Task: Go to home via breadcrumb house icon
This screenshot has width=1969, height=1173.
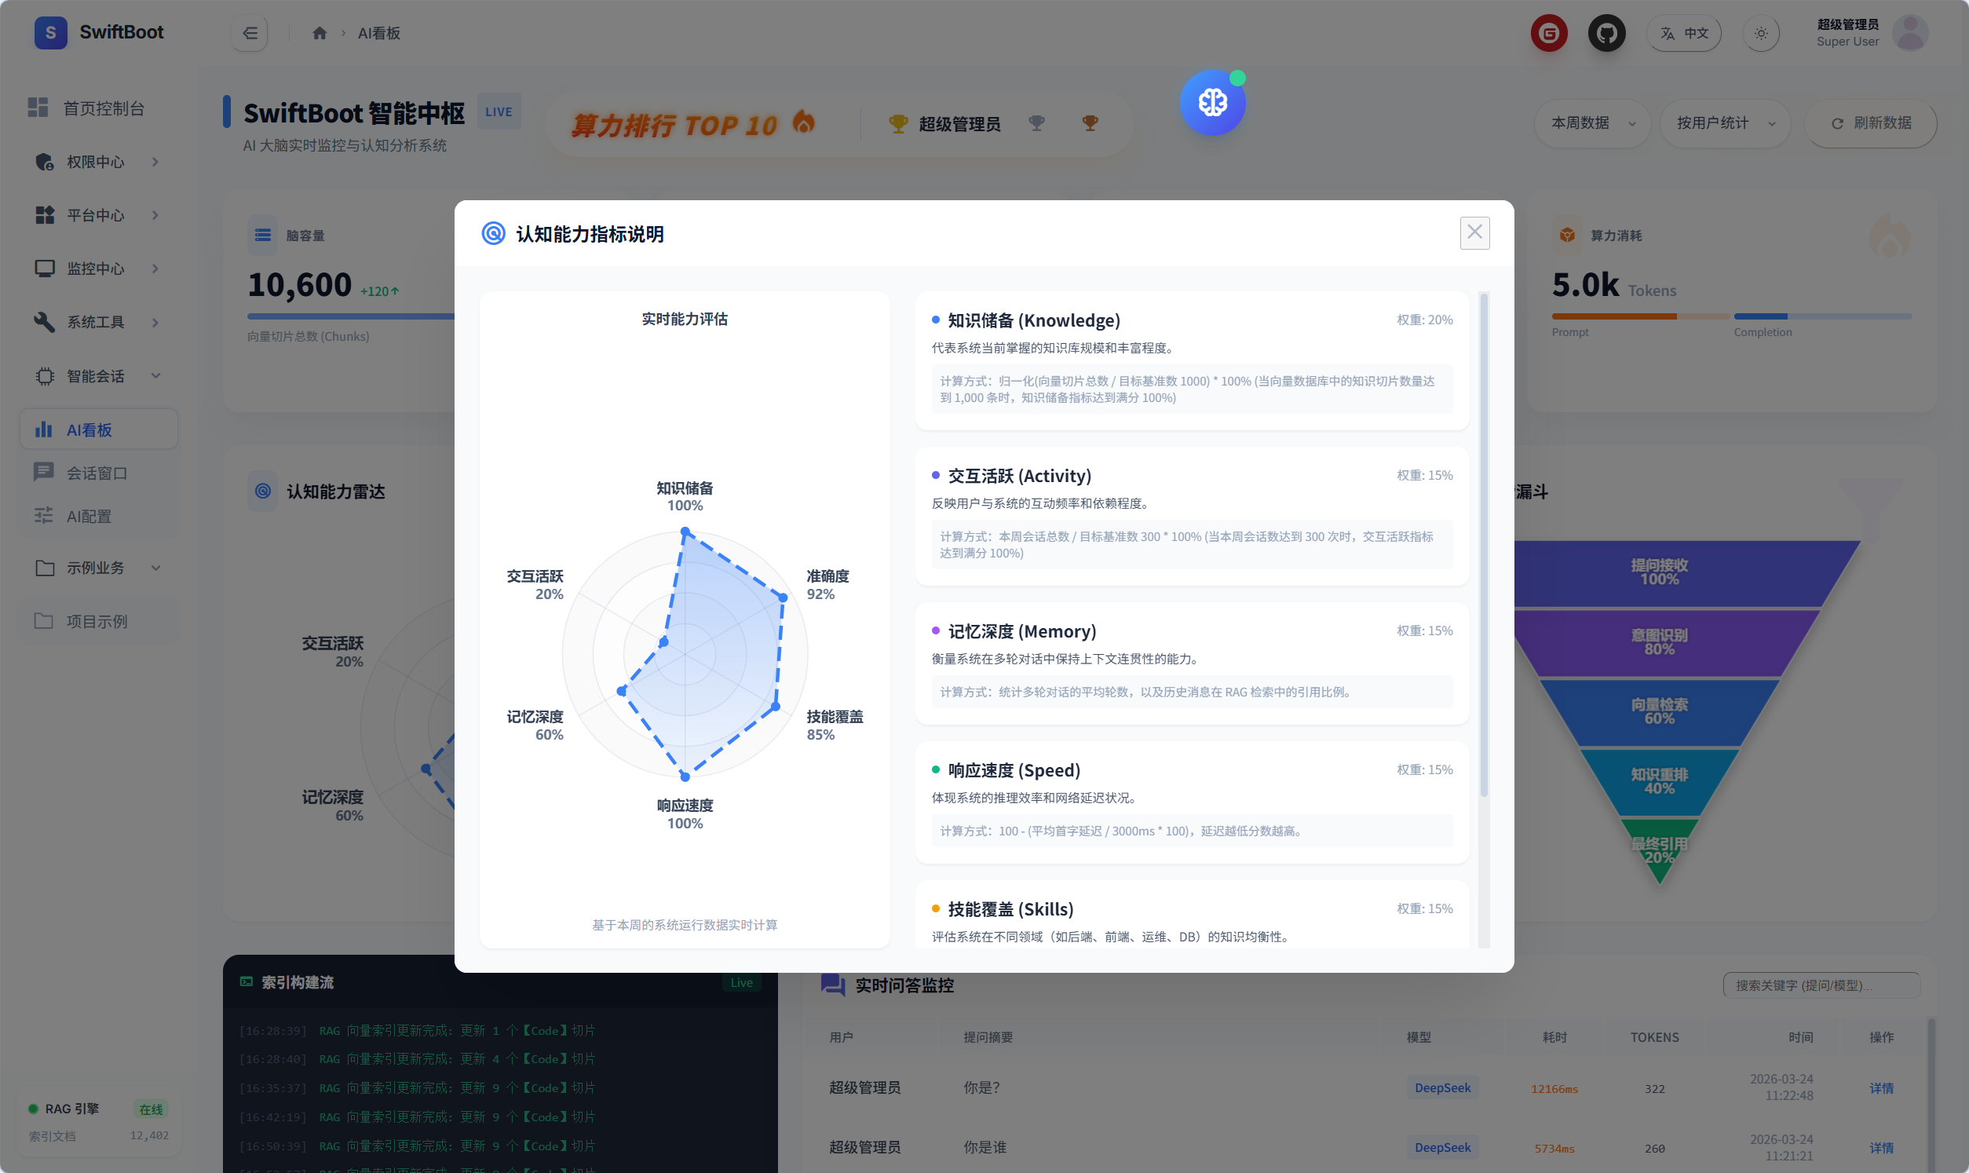Action: coord(320,33)
